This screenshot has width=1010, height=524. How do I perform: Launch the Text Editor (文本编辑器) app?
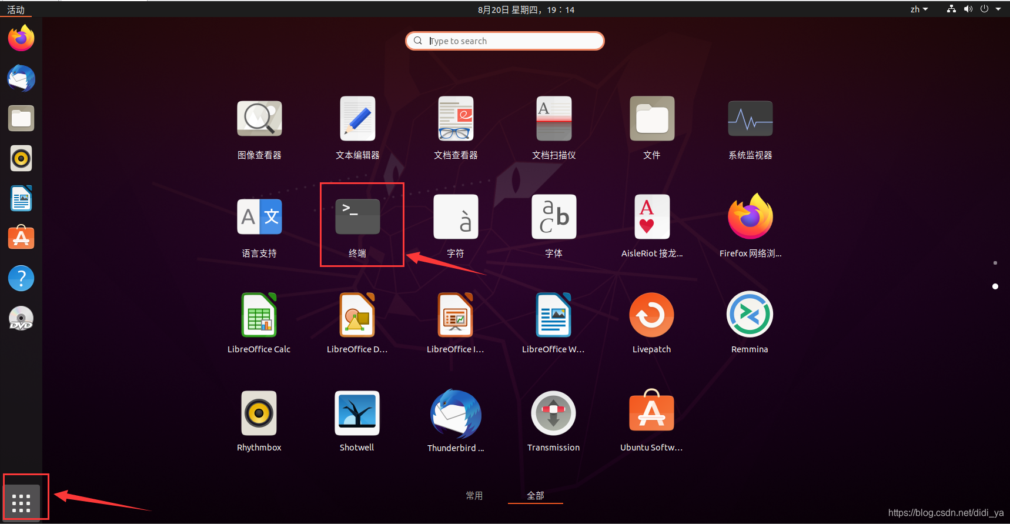pyautogui.click(x=357, y=128)
